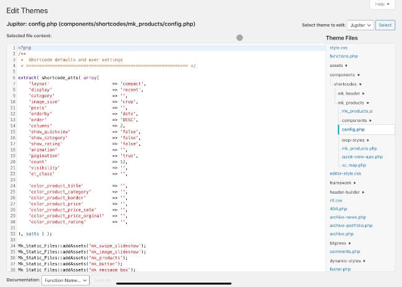This screenshot has width=402, height=287.
Task: Click the 'DESC' value on line 13
Action: coord(128,120)
